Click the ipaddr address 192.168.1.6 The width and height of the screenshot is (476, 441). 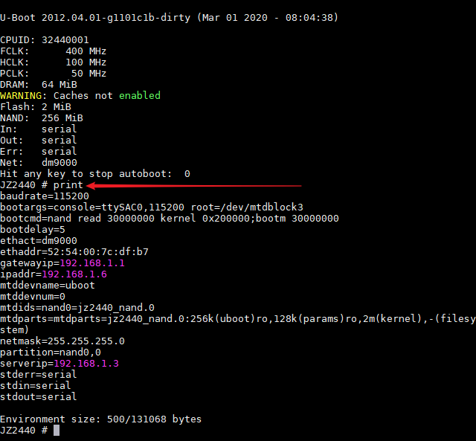pos(74,274)
